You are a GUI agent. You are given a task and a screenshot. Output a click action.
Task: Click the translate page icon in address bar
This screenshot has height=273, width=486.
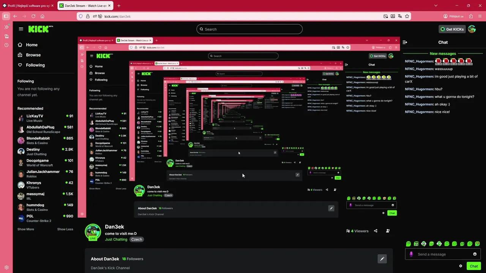pyautogui.click(x=400, y=16)
